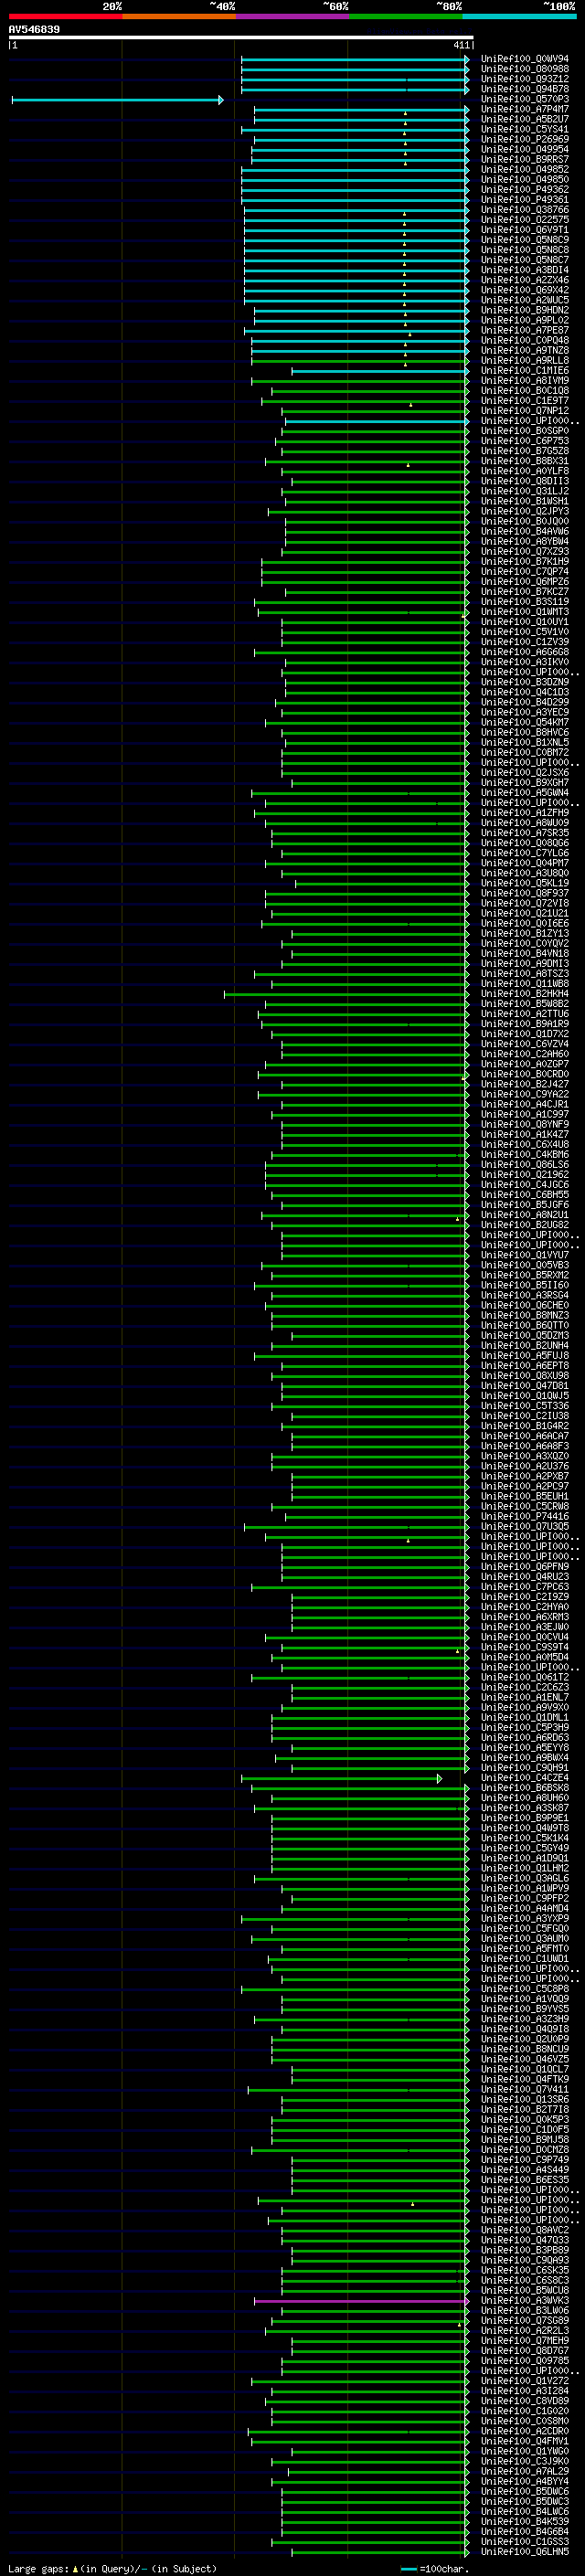Click the green alignment bar for C4CZE4

click(x=341, y=1778)
